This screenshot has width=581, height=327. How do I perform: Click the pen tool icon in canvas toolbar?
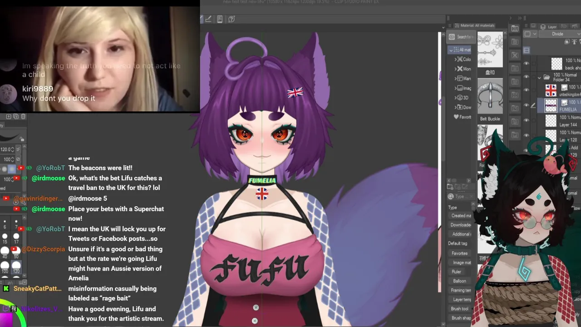coord(208,19)
